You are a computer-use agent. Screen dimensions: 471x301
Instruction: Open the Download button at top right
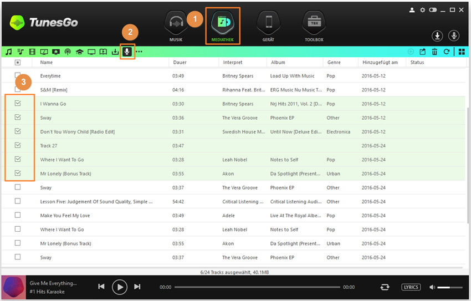coord(437,35)
